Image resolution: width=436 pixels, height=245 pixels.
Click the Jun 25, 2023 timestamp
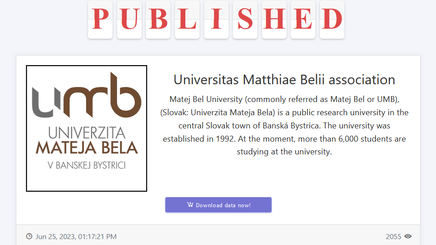pos(76,236)
